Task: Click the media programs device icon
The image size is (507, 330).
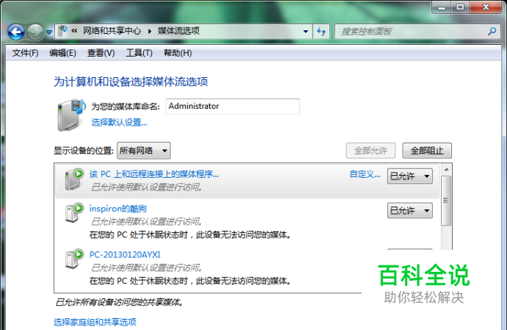Action: click(74, 179)
